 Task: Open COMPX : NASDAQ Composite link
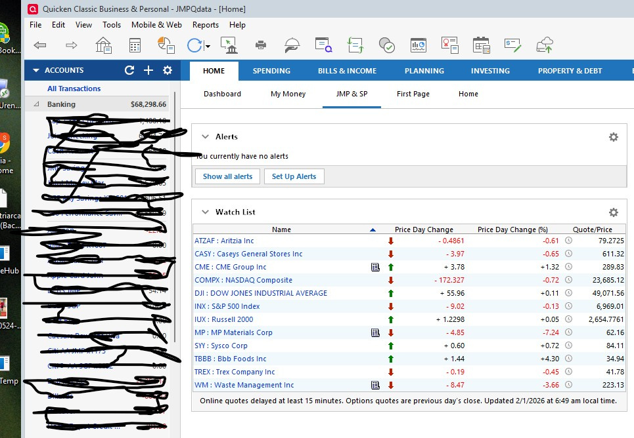[x=243, y=280]
